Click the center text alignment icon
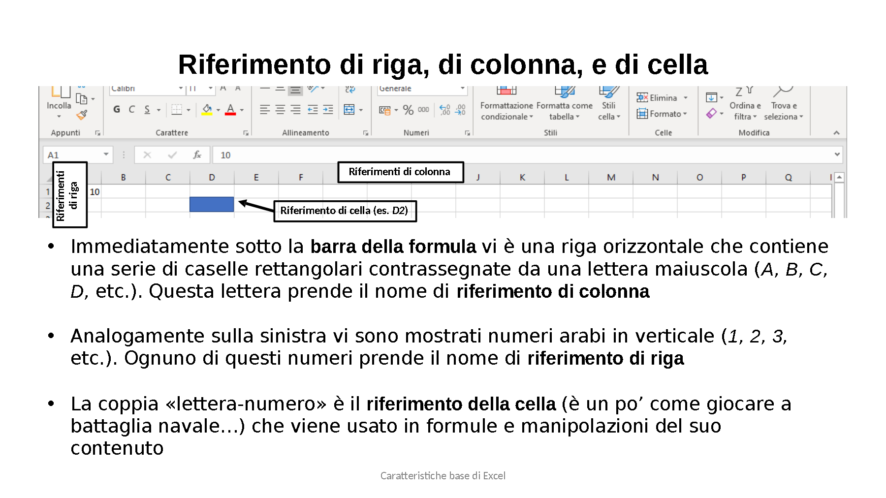Image resolution: width=886 pixels, height=498 pixels. pos(280,110)
